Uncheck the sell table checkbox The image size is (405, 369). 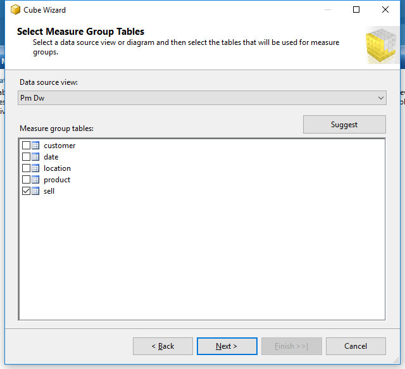click(x=26, y=191)
